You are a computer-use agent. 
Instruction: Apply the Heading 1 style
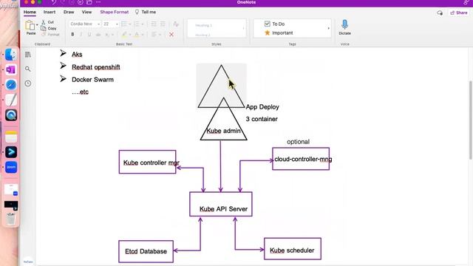click(x=204, y=25)
